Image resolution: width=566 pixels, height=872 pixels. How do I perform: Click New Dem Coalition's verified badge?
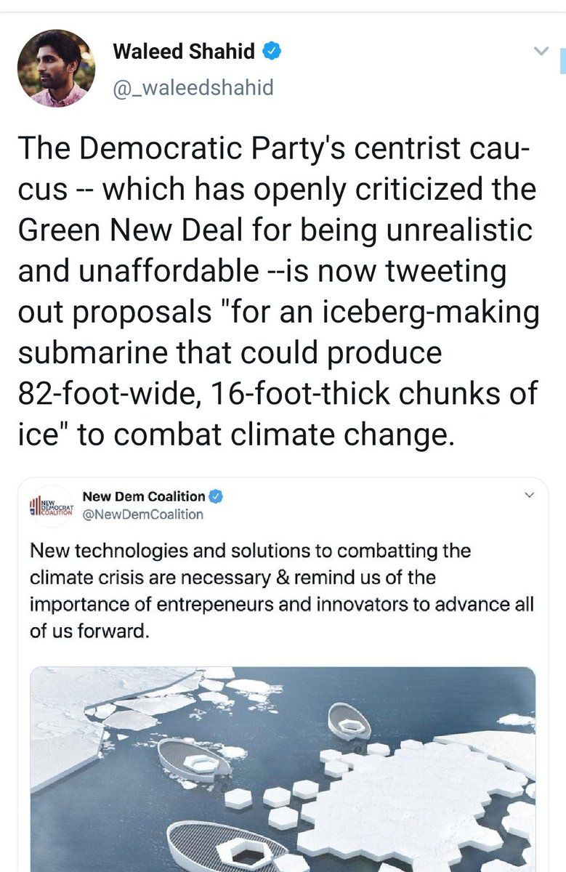[216, 497]
